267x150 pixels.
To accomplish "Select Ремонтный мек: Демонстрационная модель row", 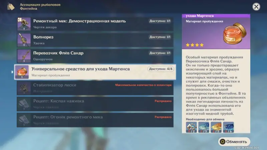I will pyautogui.click(x=95, y=24).
